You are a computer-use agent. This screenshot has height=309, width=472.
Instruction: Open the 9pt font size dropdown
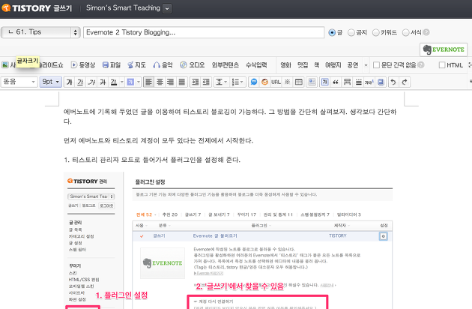tap(51, 82)
